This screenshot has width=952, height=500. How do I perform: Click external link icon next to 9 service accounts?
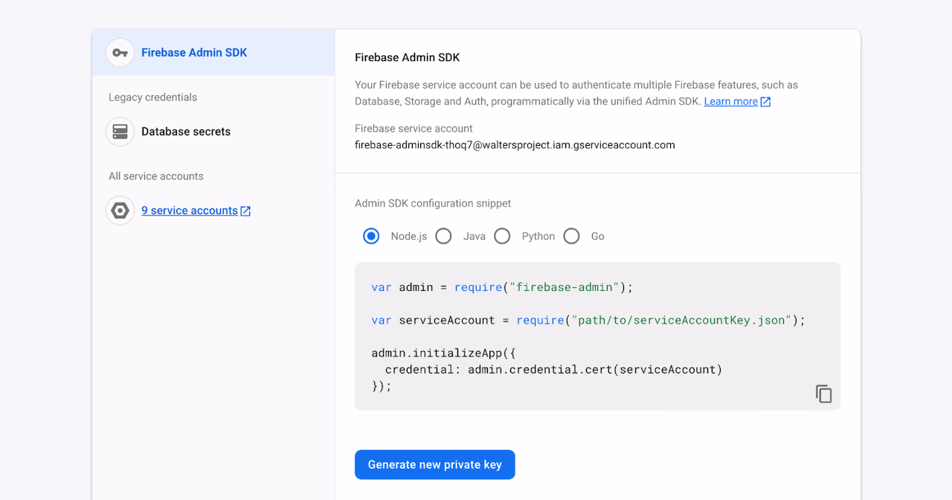pos(245,211)
